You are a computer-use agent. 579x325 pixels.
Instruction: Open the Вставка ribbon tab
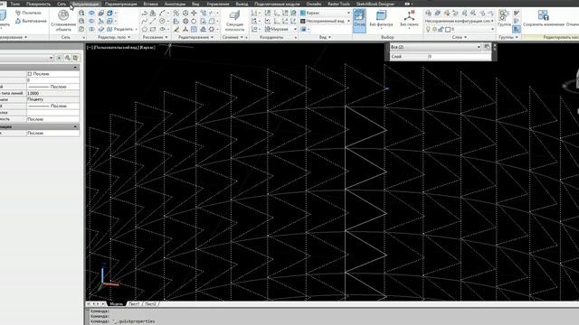(x=150, y=4)
